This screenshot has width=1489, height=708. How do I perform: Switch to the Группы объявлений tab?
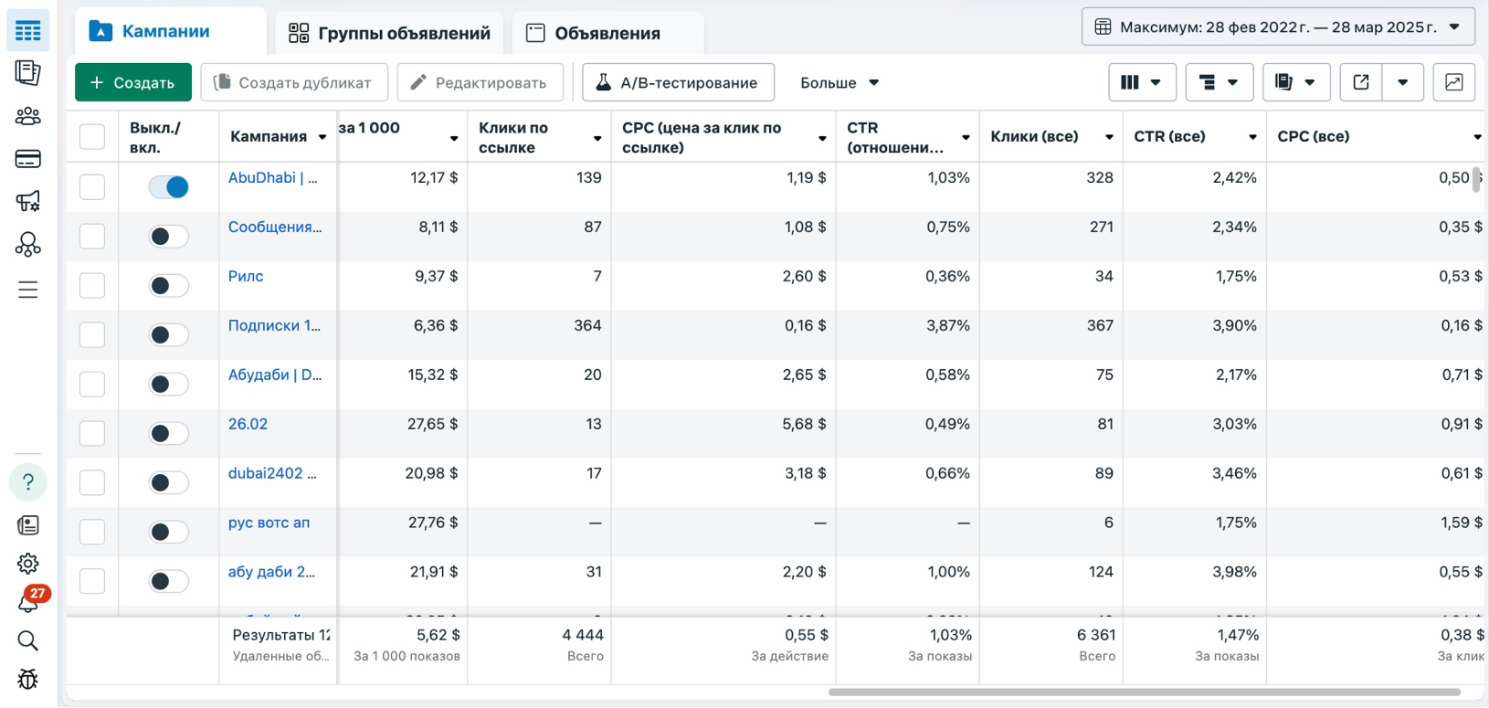pos(389,34)
